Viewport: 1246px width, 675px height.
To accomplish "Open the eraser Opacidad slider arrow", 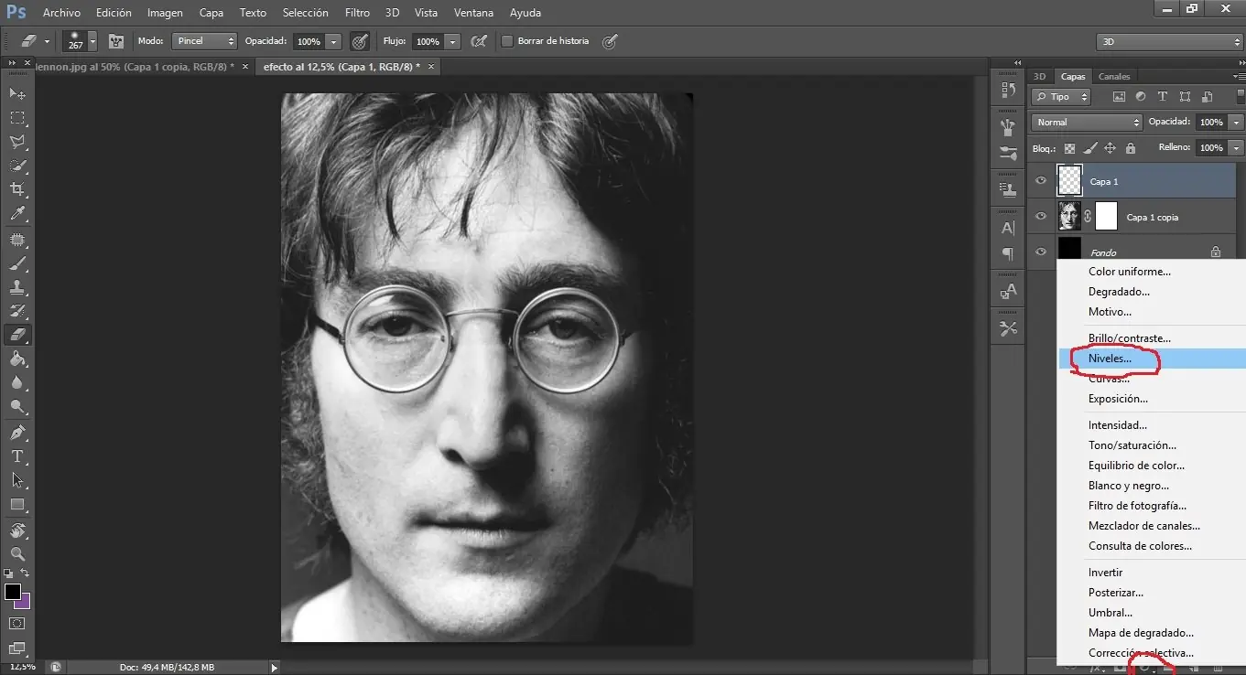I will [x=333, y=41].
